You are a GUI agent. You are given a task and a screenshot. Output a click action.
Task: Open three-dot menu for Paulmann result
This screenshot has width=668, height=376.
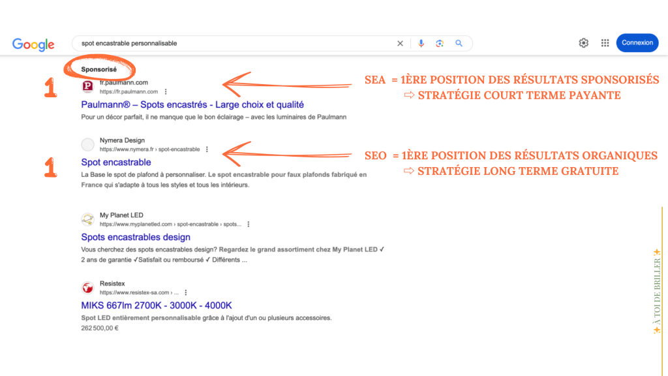coord(166,92)
